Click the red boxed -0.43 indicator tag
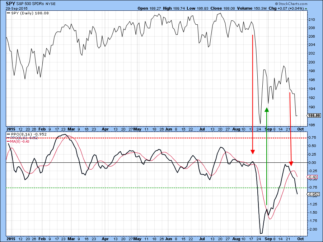This screenshot has height=242, width=323. coord(313,177)
